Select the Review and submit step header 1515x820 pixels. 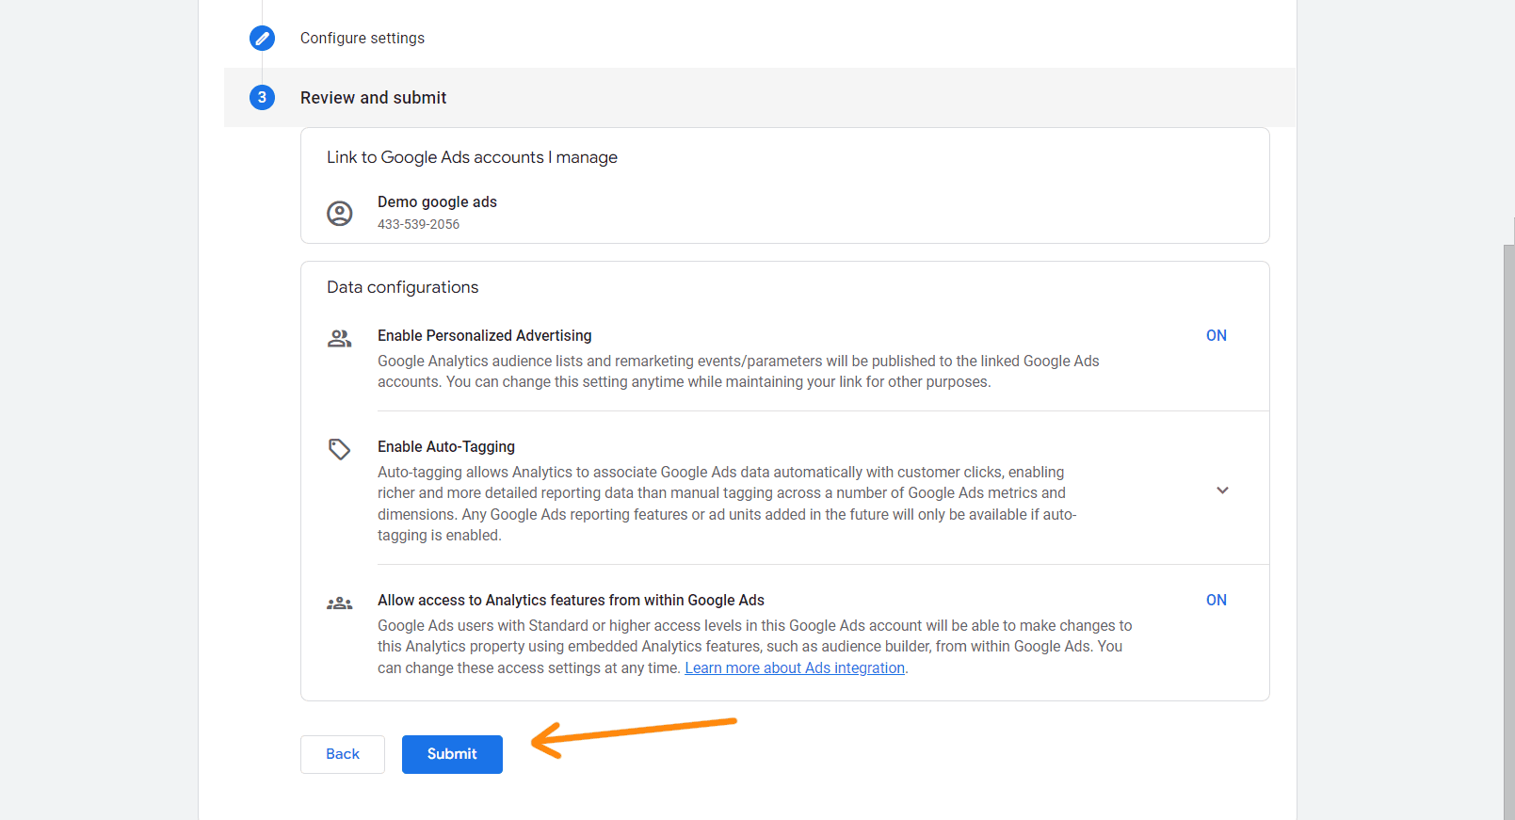(x=760, y=97)
